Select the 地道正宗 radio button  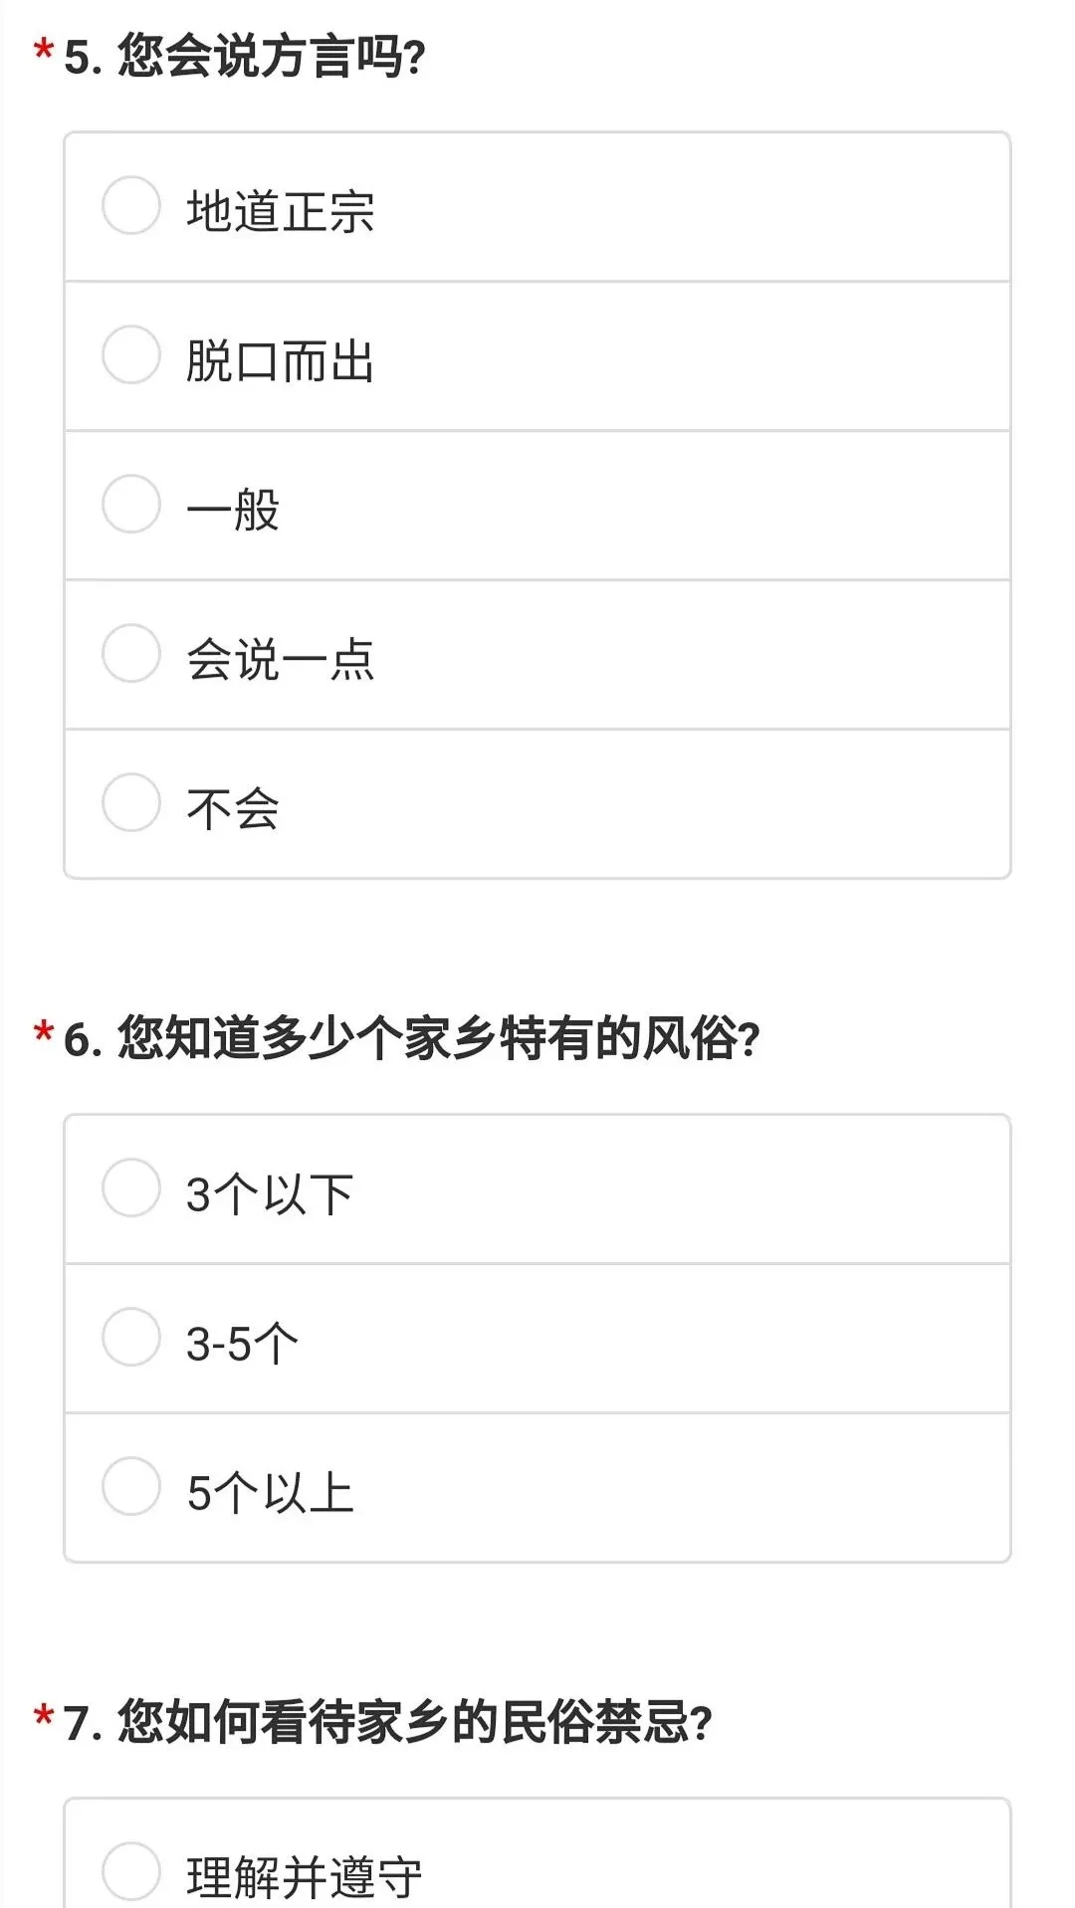click(x=131, y=206)
